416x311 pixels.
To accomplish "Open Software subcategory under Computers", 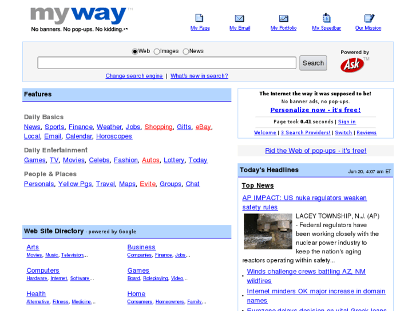I will click(x=80, y=278).
